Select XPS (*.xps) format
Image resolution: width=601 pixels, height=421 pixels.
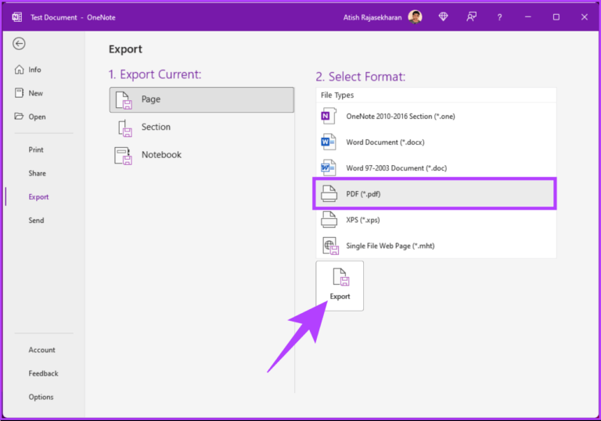(x=436, y=220)
